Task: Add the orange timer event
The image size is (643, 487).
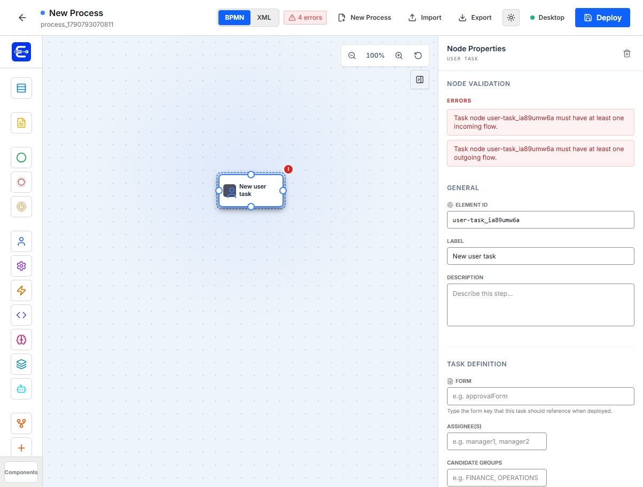Action: click(x=21, y=207)
